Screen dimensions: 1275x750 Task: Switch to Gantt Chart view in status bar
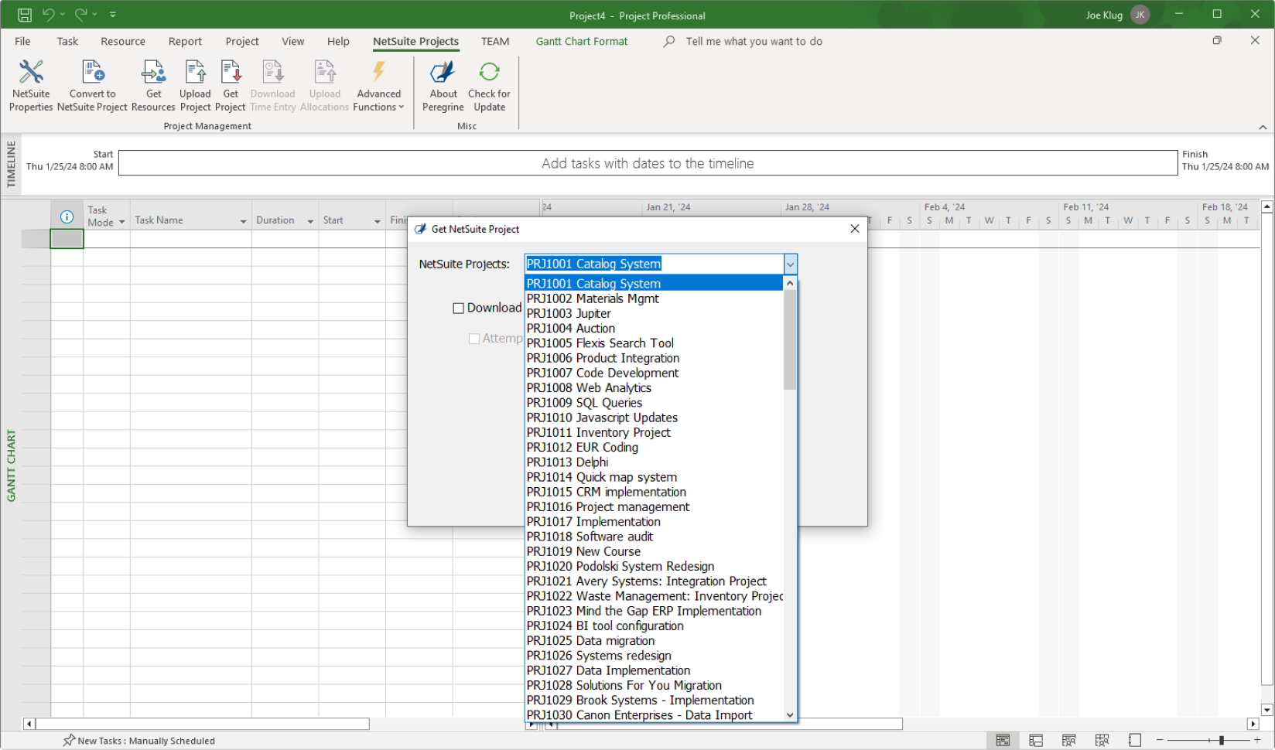(1003, 741)
